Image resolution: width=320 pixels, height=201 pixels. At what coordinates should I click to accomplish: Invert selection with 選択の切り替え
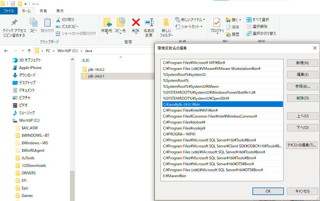coord(261,34)
